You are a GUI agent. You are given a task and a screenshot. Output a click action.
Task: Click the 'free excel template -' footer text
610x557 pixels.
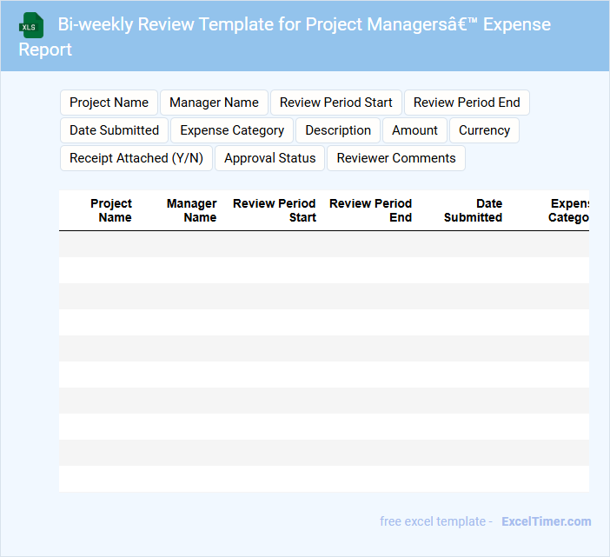436,521
